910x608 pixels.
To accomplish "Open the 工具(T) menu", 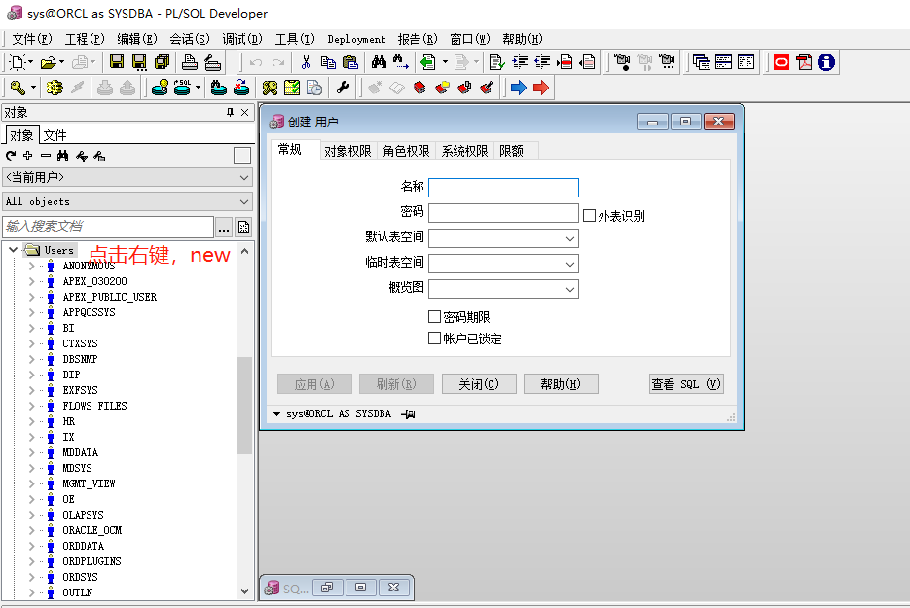I will pos(295,39).
